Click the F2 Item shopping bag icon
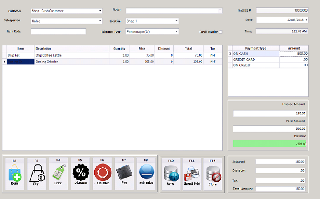This screenshot has height=199, width=320. 15,173
